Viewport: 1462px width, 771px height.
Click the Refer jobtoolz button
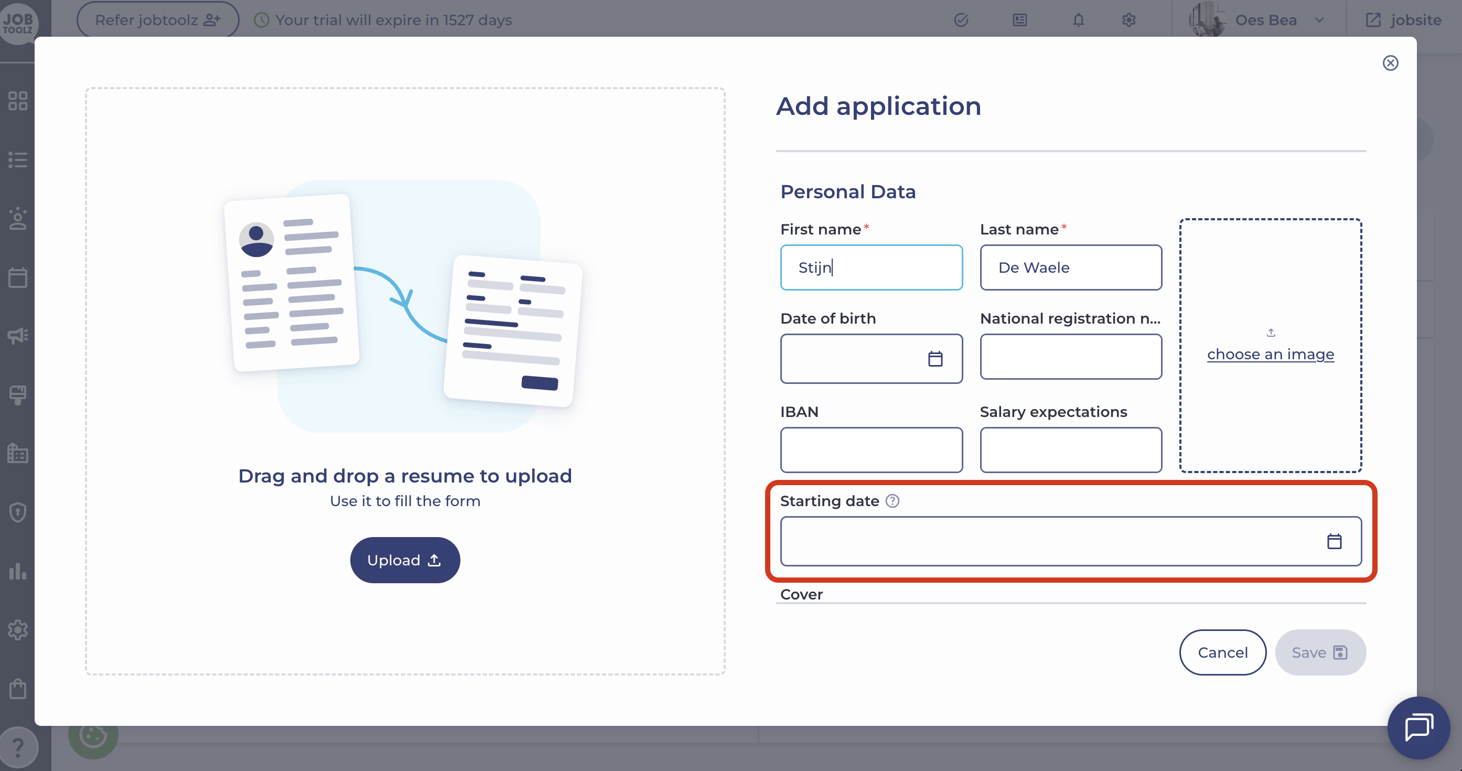tap(158, 20)
